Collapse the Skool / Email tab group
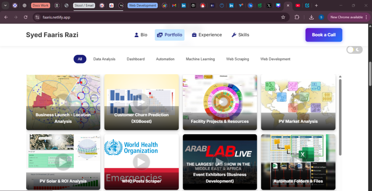This screenshot has height=191, width=372. pos(84,5)
